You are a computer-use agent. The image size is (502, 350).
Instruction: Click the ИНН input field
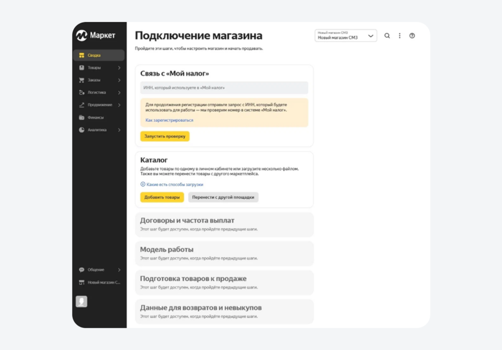coord(224,87)
